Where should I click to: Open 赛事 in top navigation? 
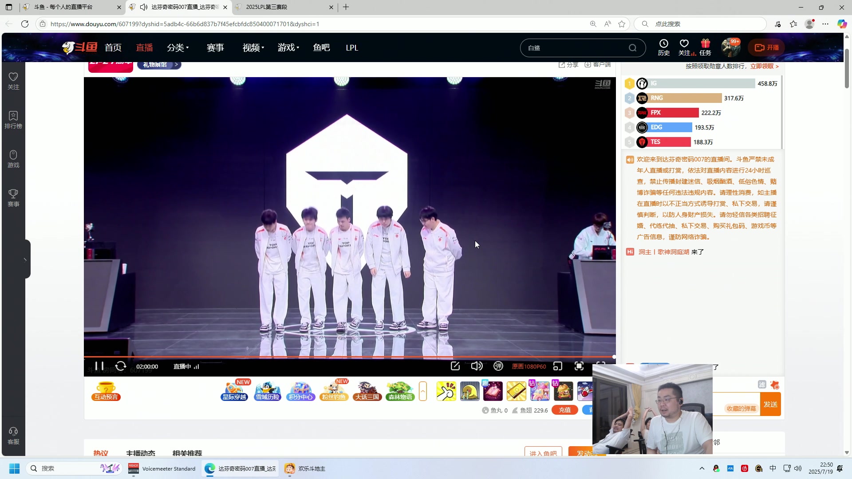point(215,47)
